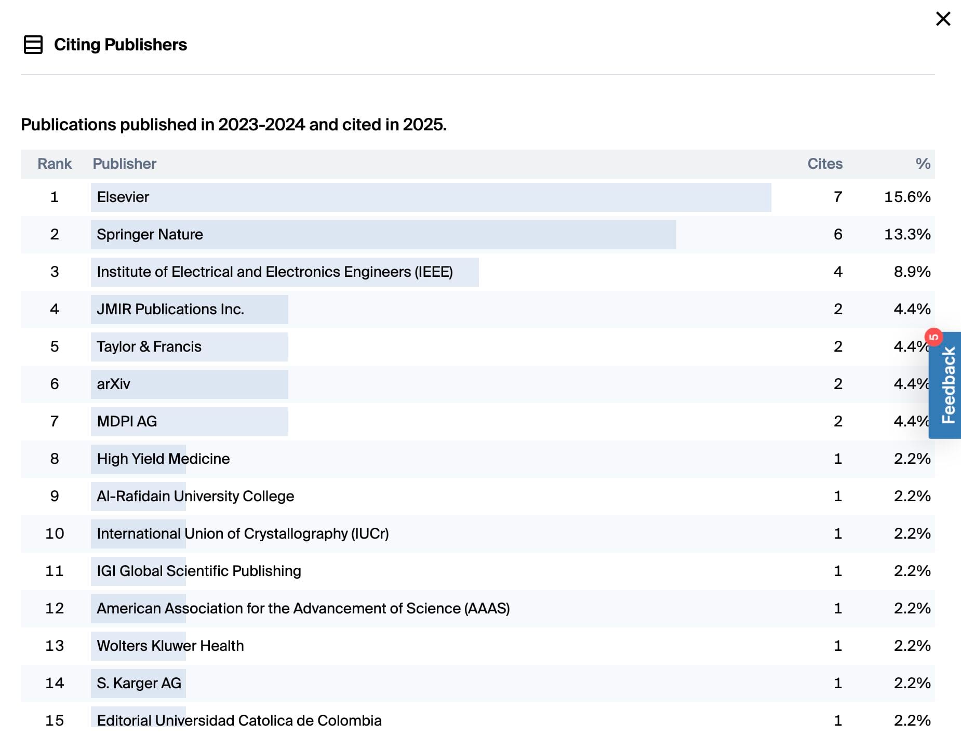Click the table icon beside Citing Publishers
The image size is (961, 749).
33,45
